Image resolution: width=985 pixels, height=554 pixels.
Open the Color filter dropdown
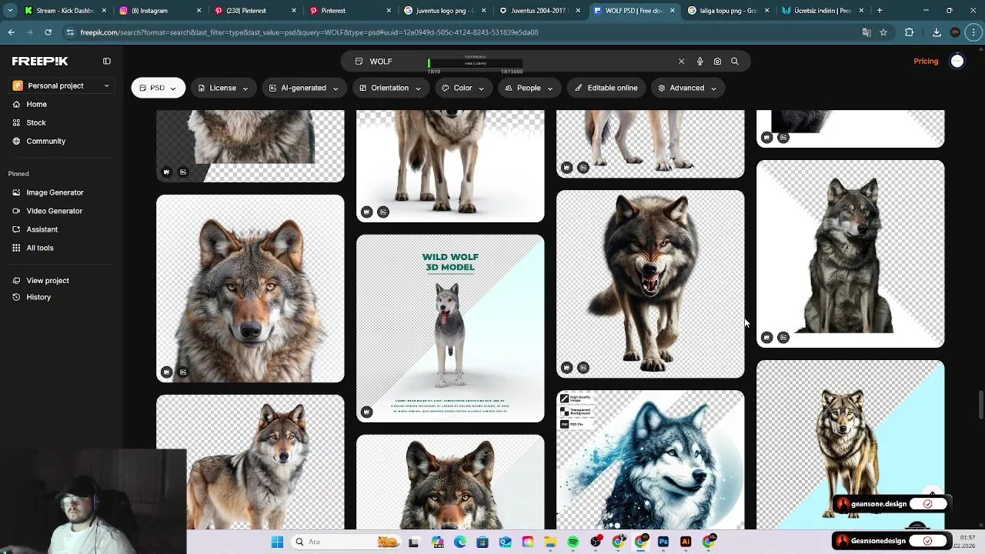[x=462, y=88]
